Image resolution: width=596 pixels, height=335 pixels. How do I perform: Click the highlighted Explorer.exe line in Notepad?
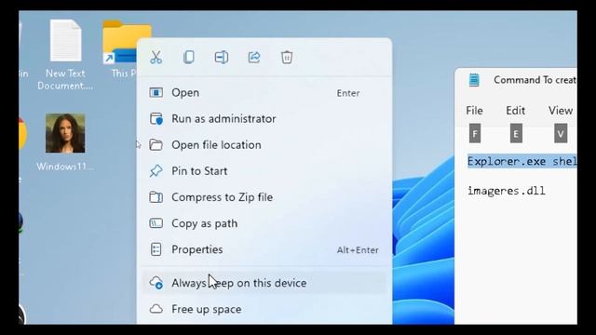[x=521, y=161]
